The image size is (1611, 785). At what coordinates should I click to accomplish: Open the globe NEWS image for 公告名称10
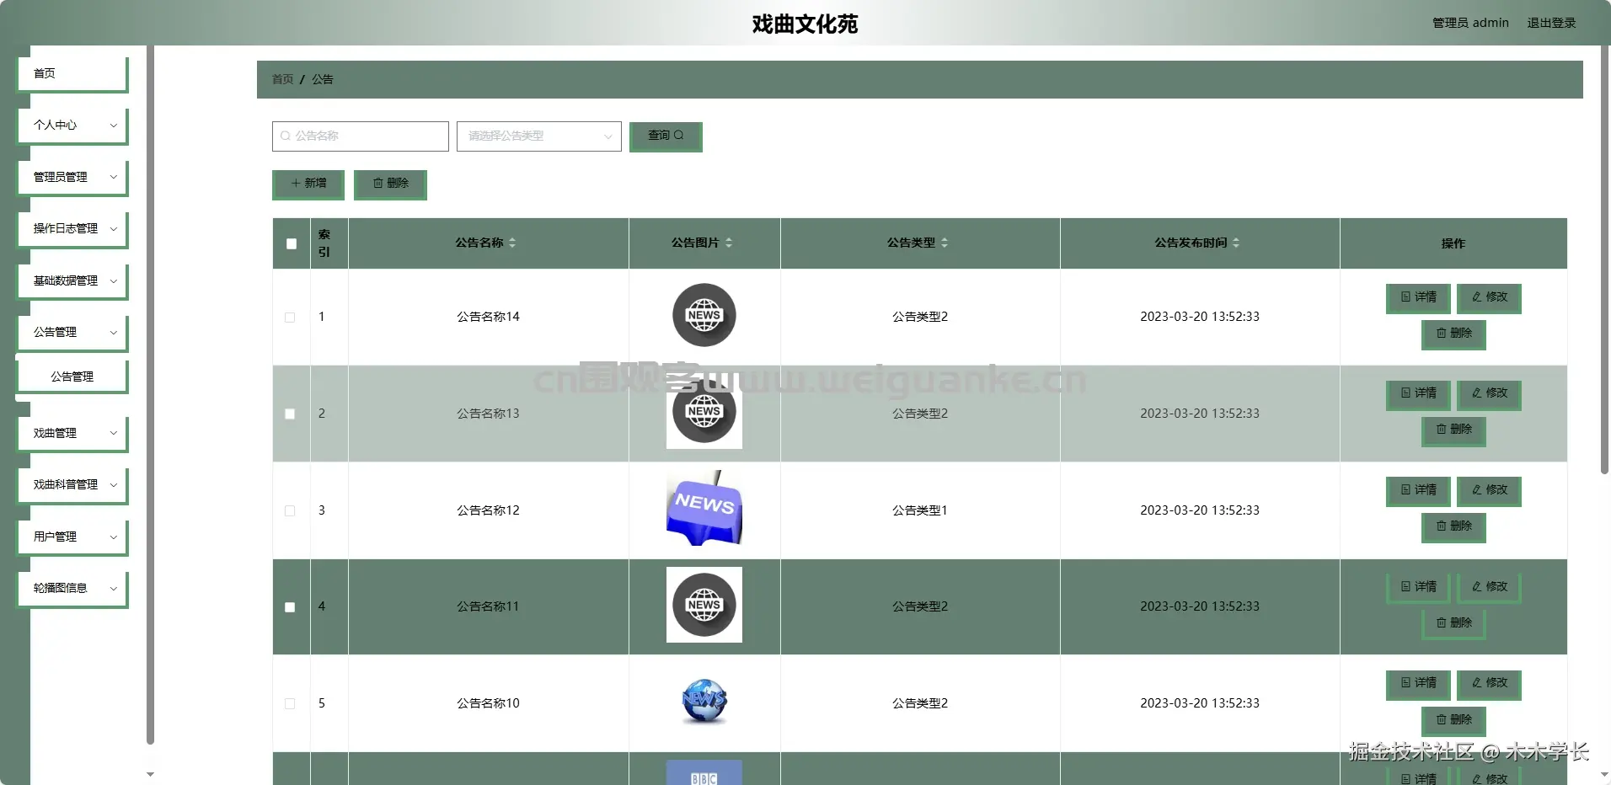click(x=704, y=702)
